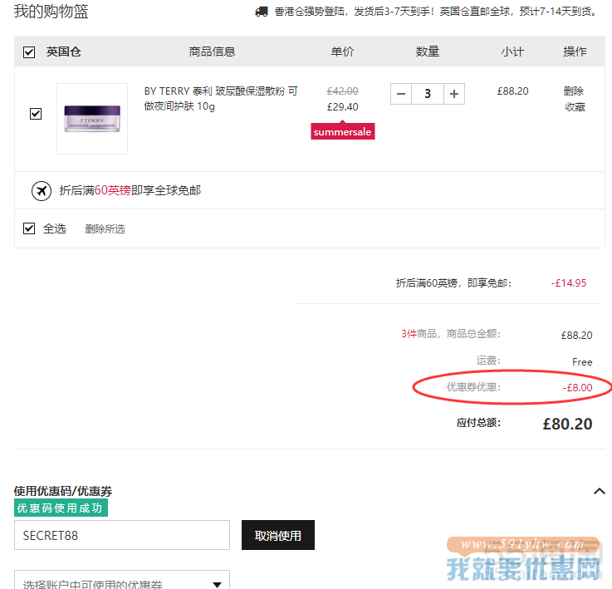This screenshot has height=589, width=612.
Task: Click the 运费 Free value
Action: (x=582, y=362)
